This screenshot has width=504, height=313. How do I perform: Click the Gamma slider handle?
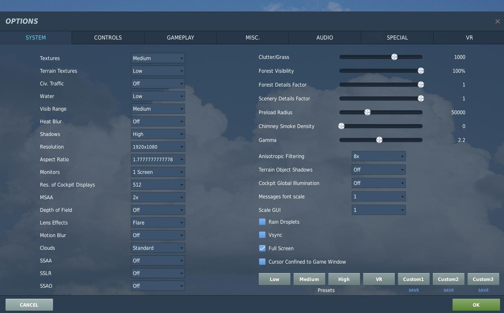pyautogui.click(x=379, y=140)
